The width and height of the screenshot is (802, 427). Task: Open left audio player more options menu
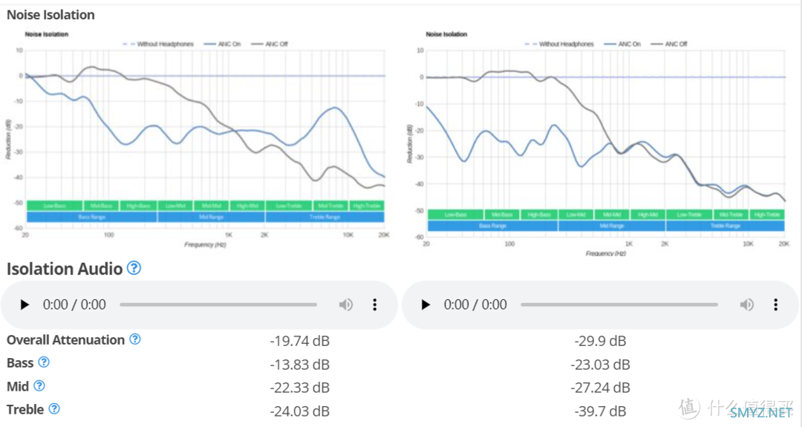(x=375, y=304)
